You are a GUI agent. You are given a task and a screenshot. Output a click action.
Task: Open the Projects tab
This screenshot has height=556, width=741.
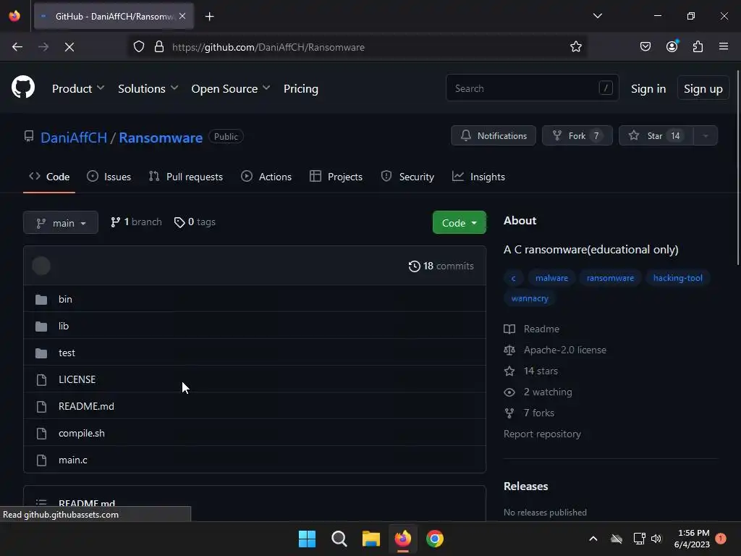point(336,177)
